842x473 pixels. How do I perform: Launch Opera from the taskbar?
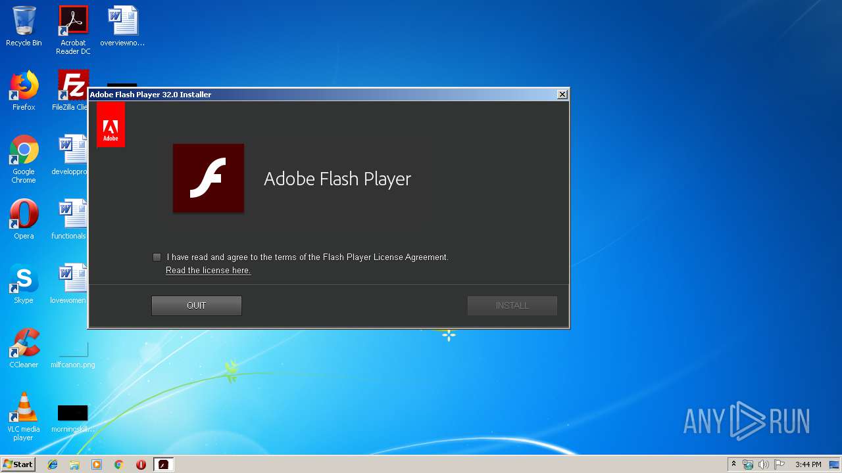coord(141,464)
